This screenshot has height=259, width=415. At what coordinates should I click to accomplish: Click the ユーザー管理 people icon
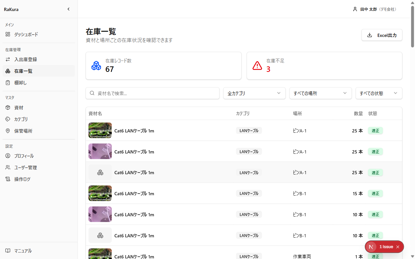point(8,168)
